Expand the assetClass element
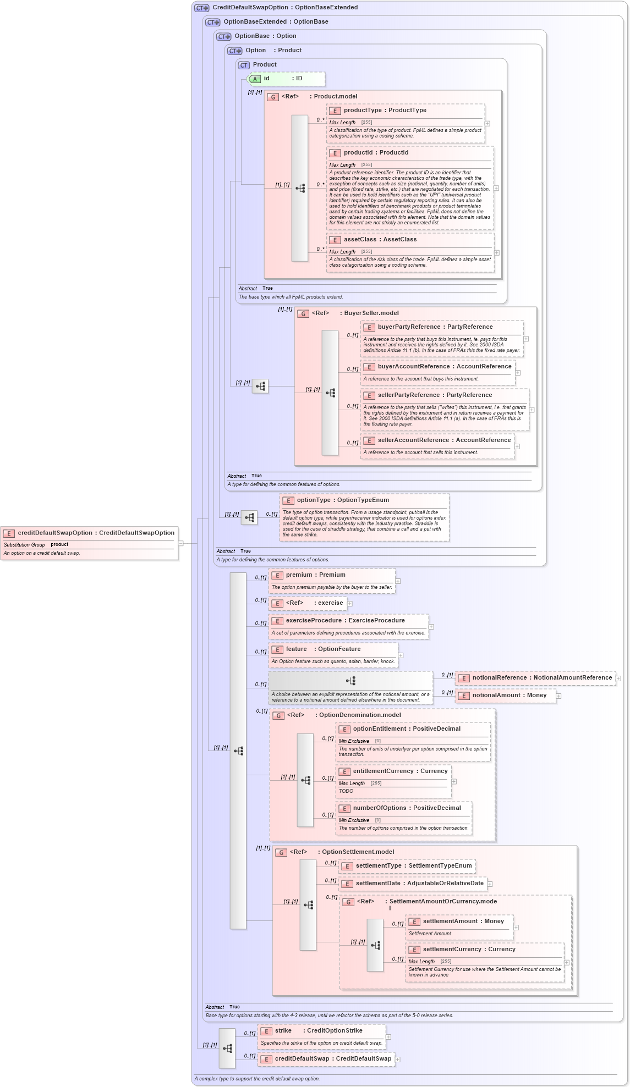Screen dimensions: 630x1087 pyautogui.click(x=497, y=253)
